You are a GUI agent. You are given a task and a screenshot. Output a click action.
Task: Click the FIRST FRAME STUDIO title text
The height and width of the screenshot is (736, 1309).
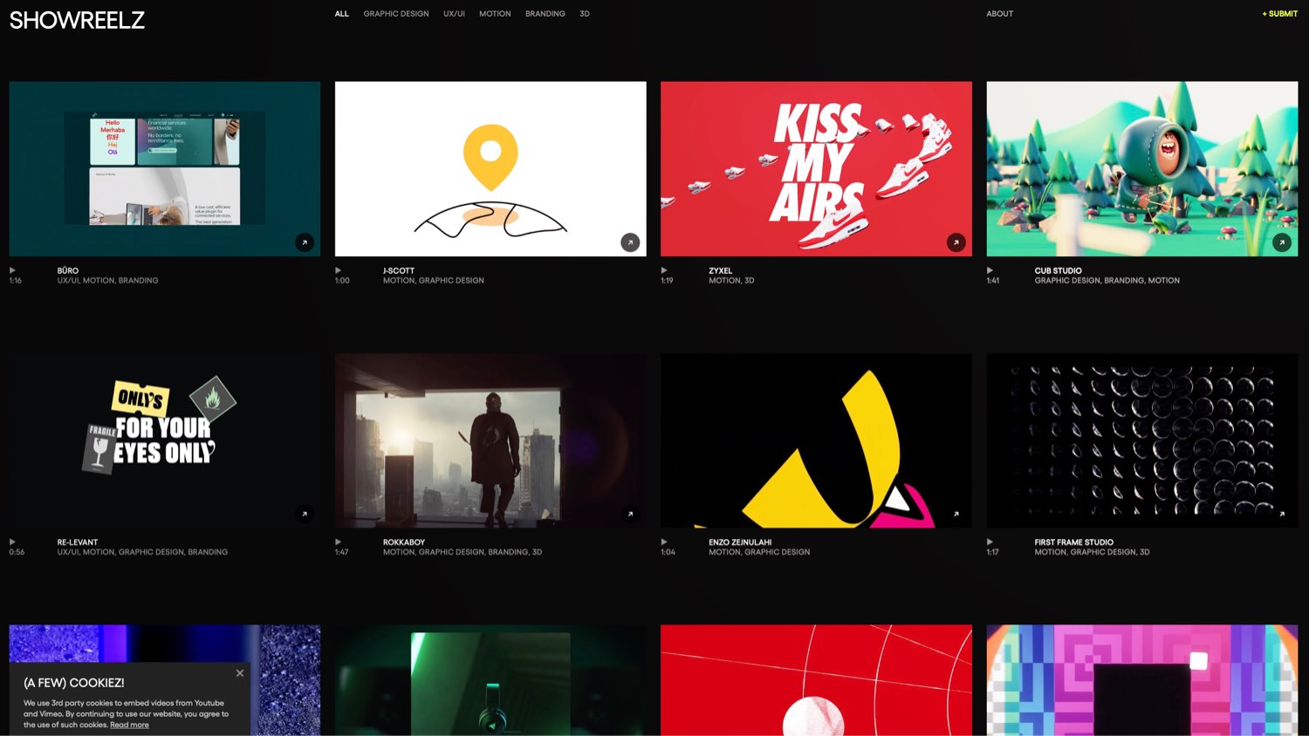(x=1074, y=542)
